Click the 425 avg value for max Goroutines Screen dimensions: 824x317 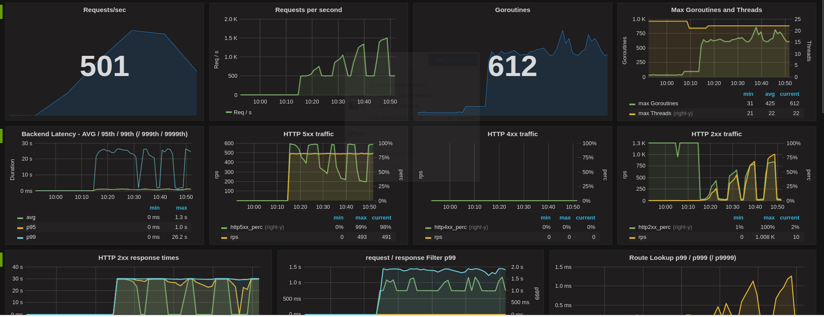tap(770, 104)
